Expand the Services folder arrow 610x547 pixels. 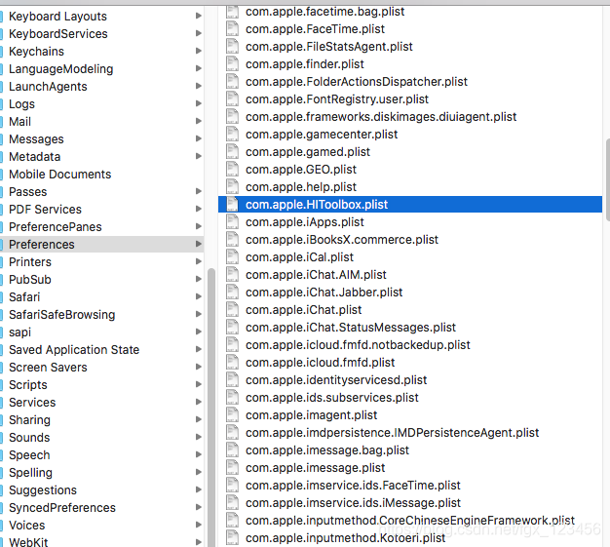pos(199,402)
